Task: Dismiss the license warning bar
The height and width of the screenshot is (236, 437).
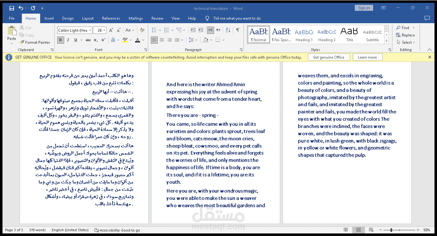Action: click(x=430, y=57)
